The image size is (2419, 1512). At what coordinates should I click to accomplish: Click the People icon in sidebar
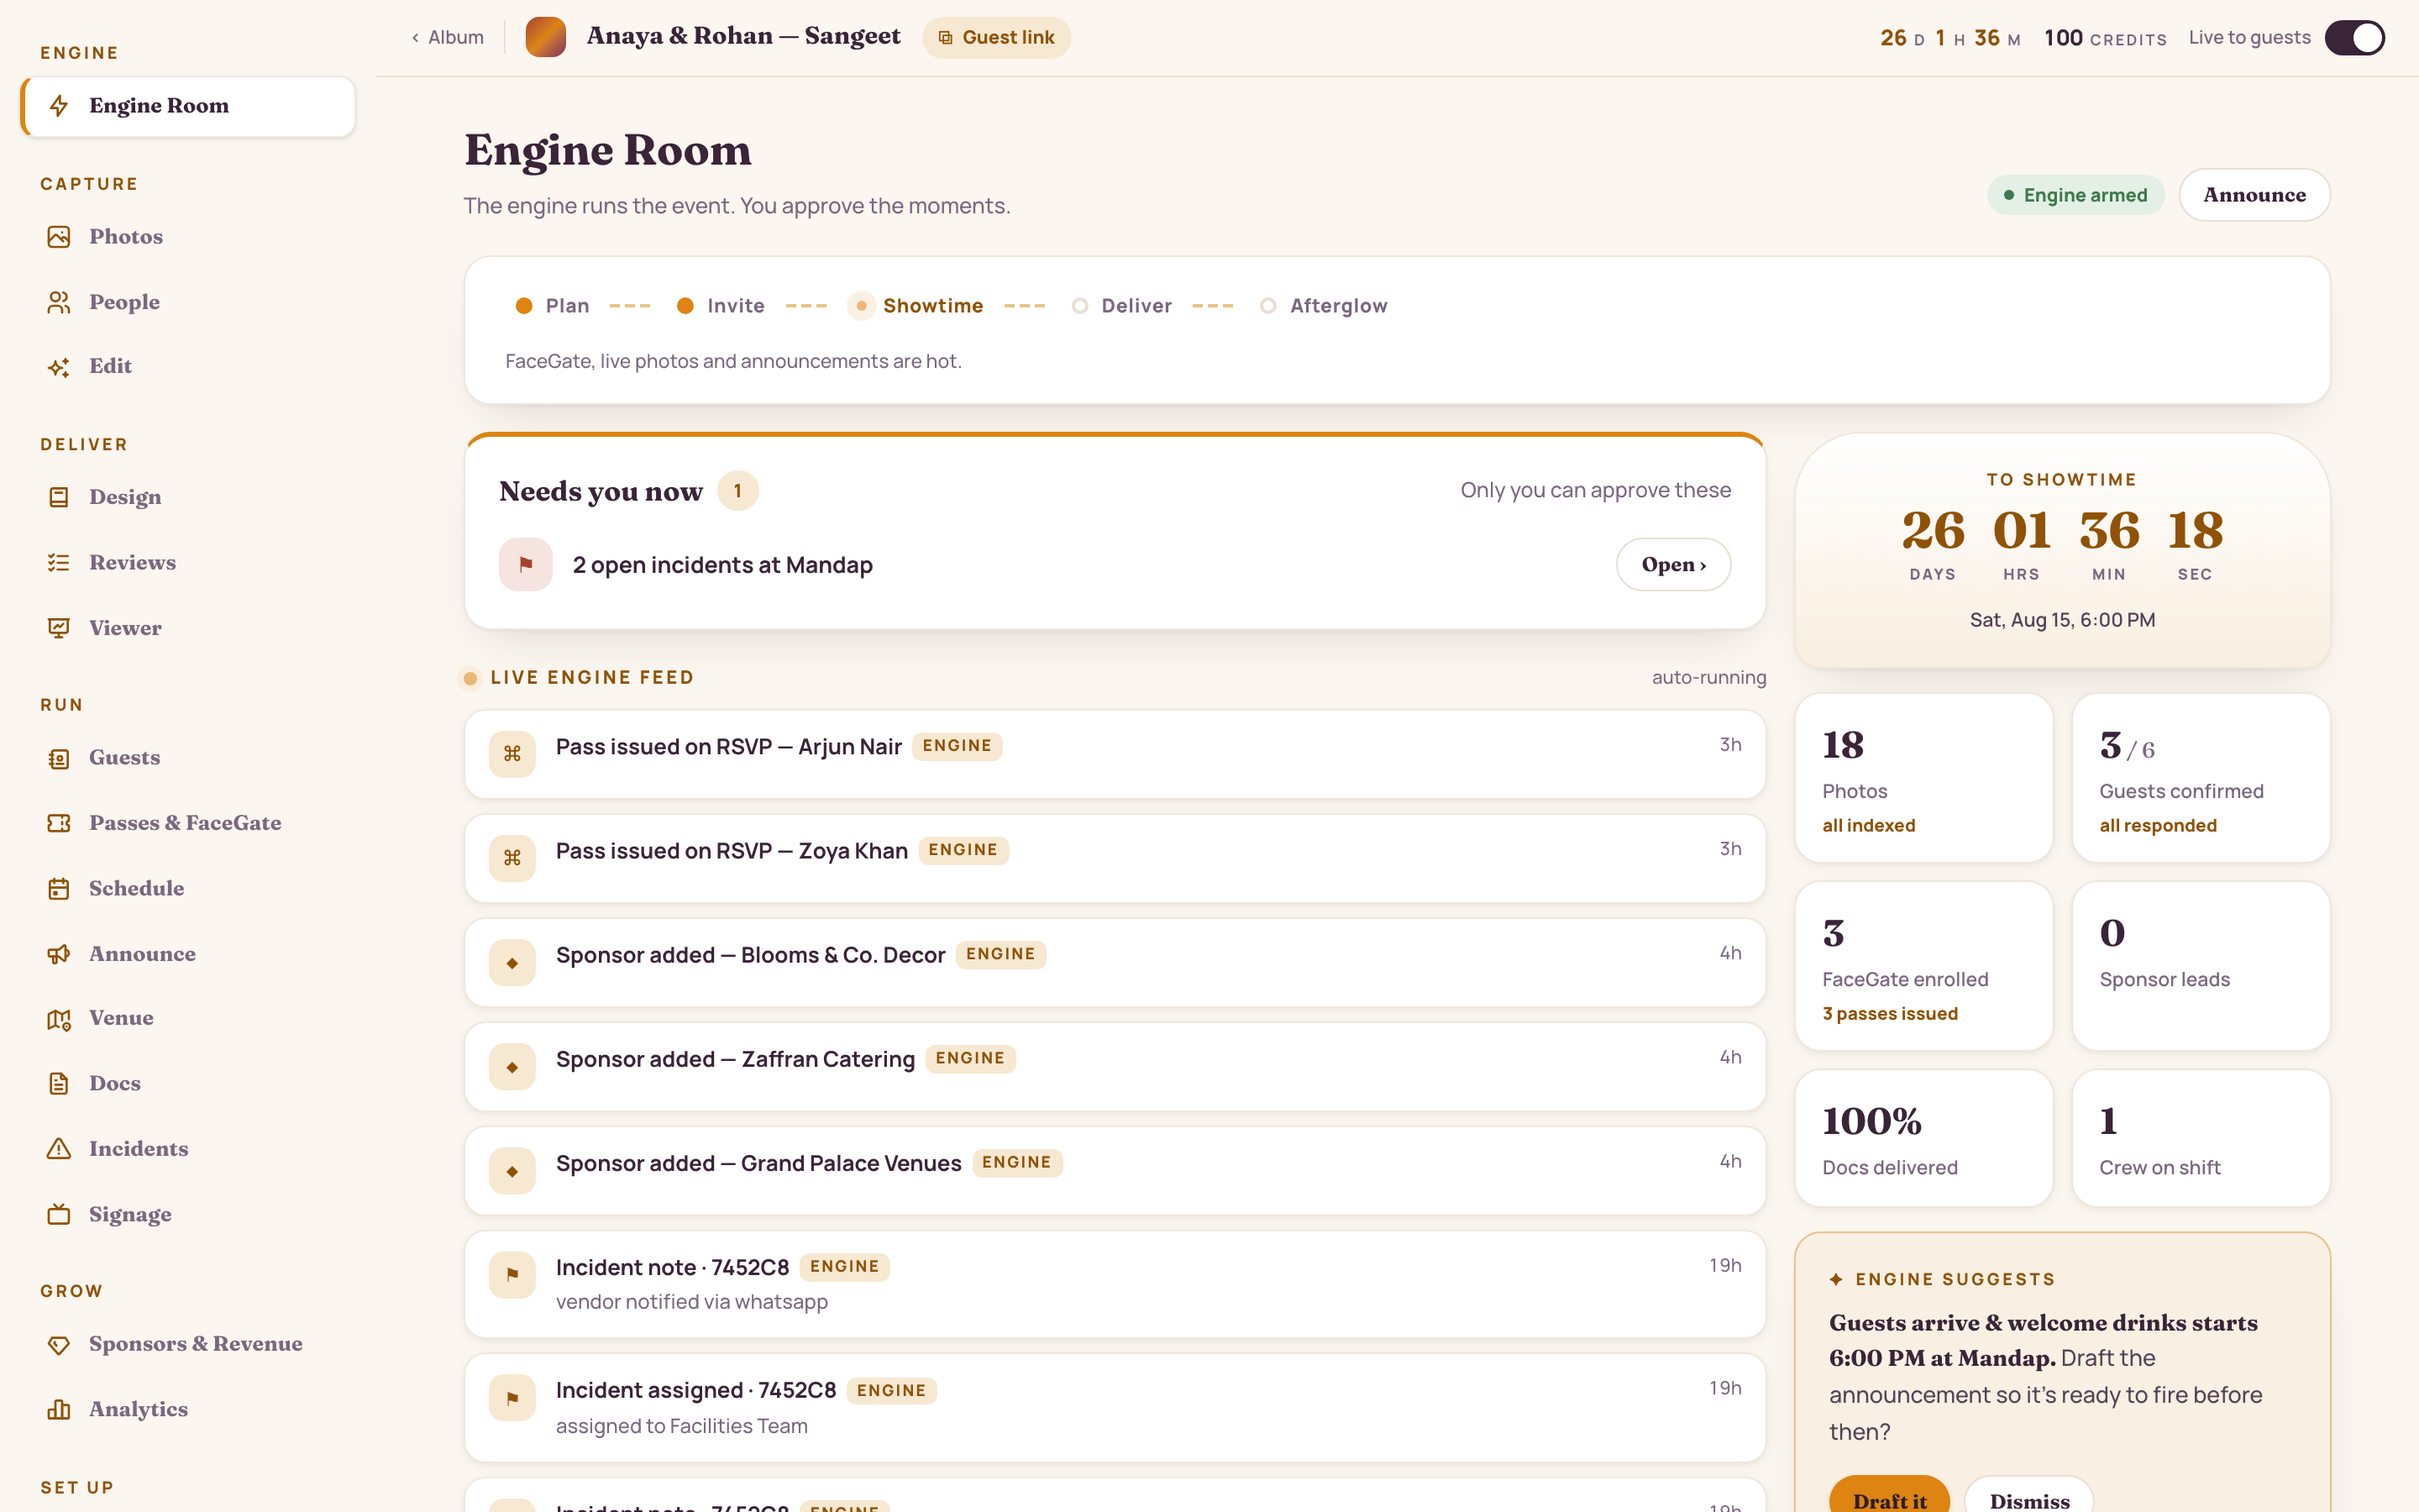point(59,302)
